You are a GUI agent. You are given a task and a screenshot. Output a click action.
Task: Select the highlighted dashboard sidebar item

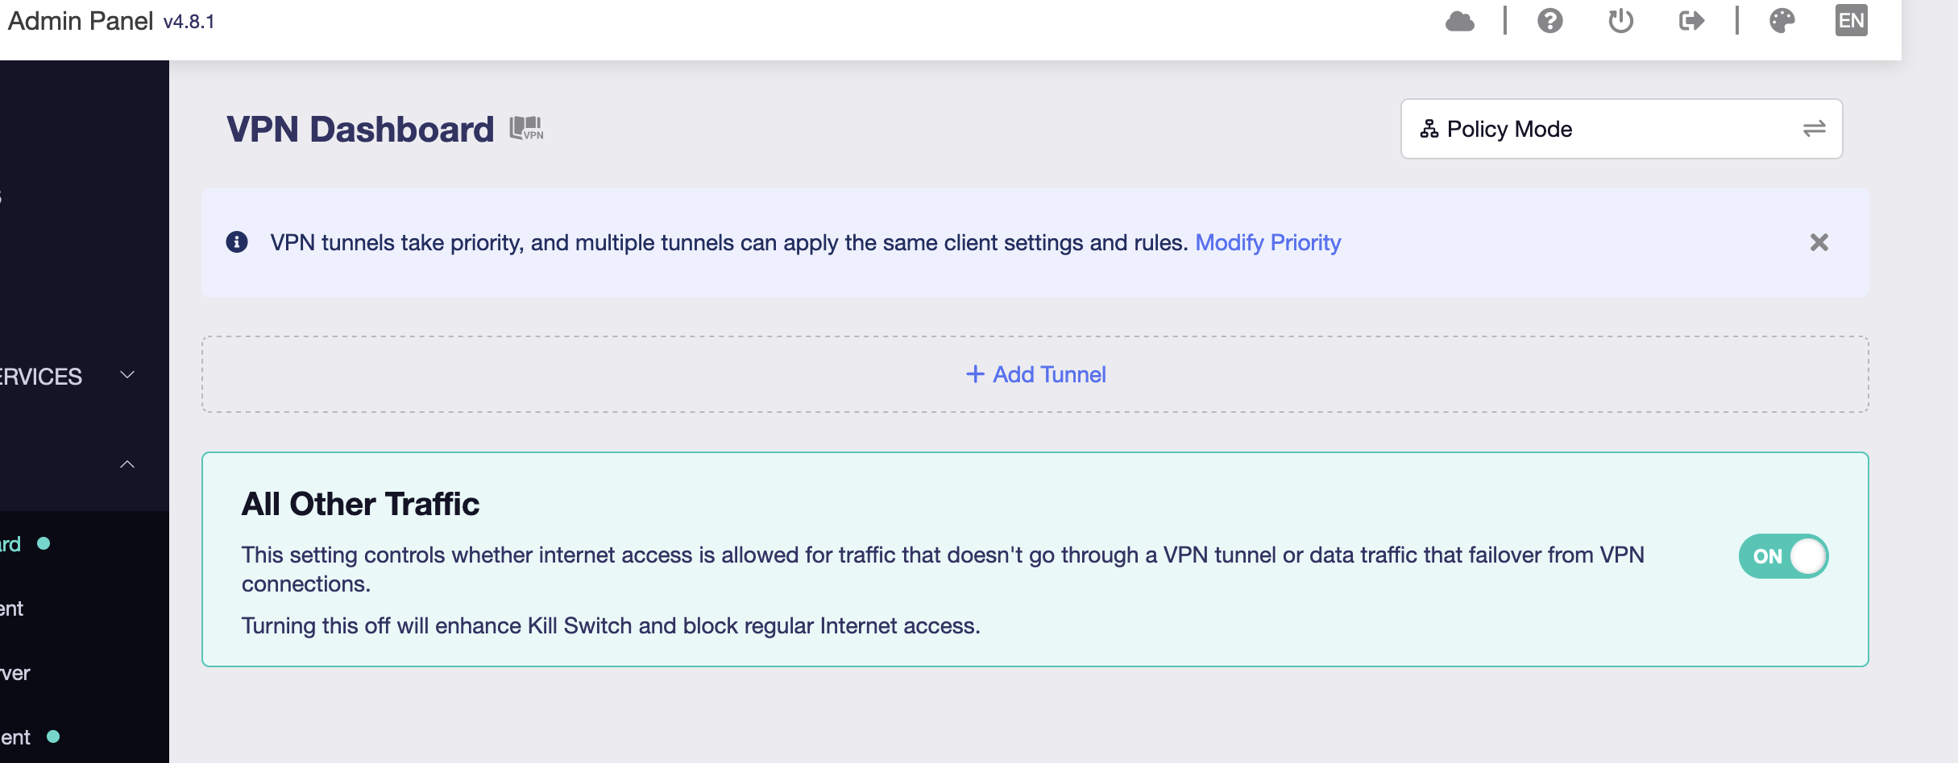(11, 544)
